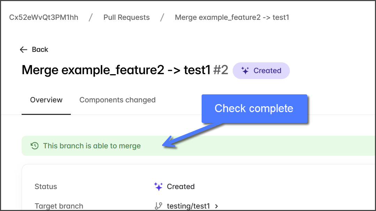Open the Components changed tab
376x211 pixels.
(118, 100)
